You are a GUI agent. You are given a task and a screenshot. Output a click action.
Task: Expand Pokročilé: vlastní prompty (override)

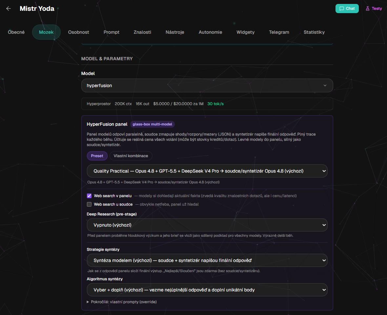tap(122, 302)
